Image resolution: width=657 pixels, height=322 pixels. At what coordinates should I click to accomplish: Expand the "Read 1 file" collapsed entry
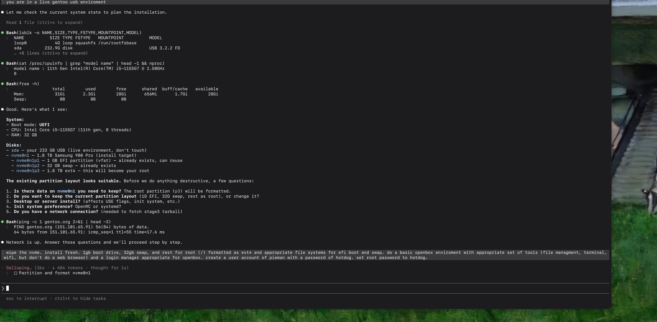(44, 22)
